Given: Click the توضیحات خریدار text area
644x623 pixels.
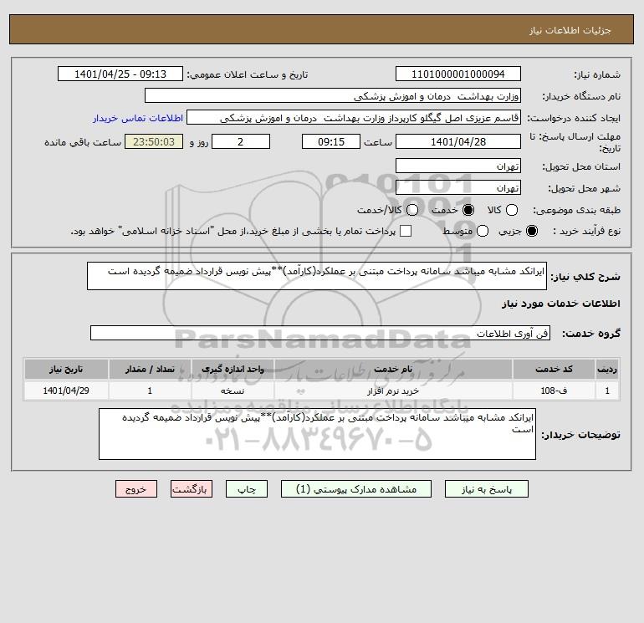Looking at the screenshot, I should click(317, 434).
